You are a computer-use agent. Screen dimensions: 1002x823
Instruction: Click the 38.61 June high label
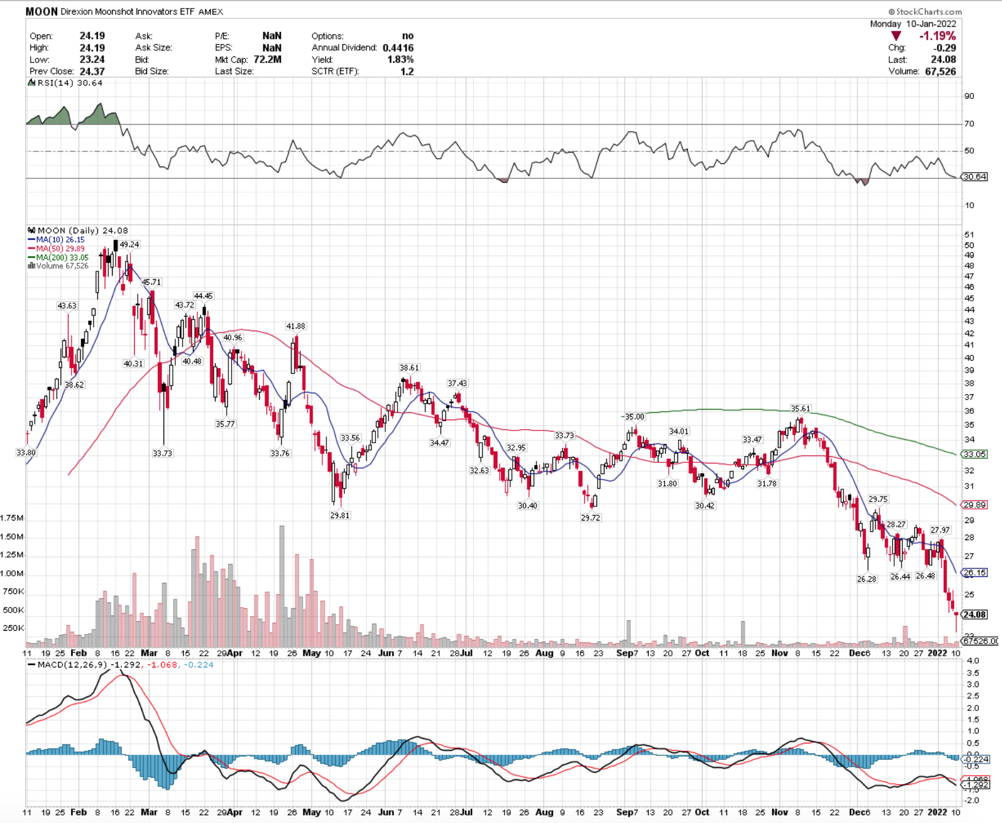coord(409,368)
